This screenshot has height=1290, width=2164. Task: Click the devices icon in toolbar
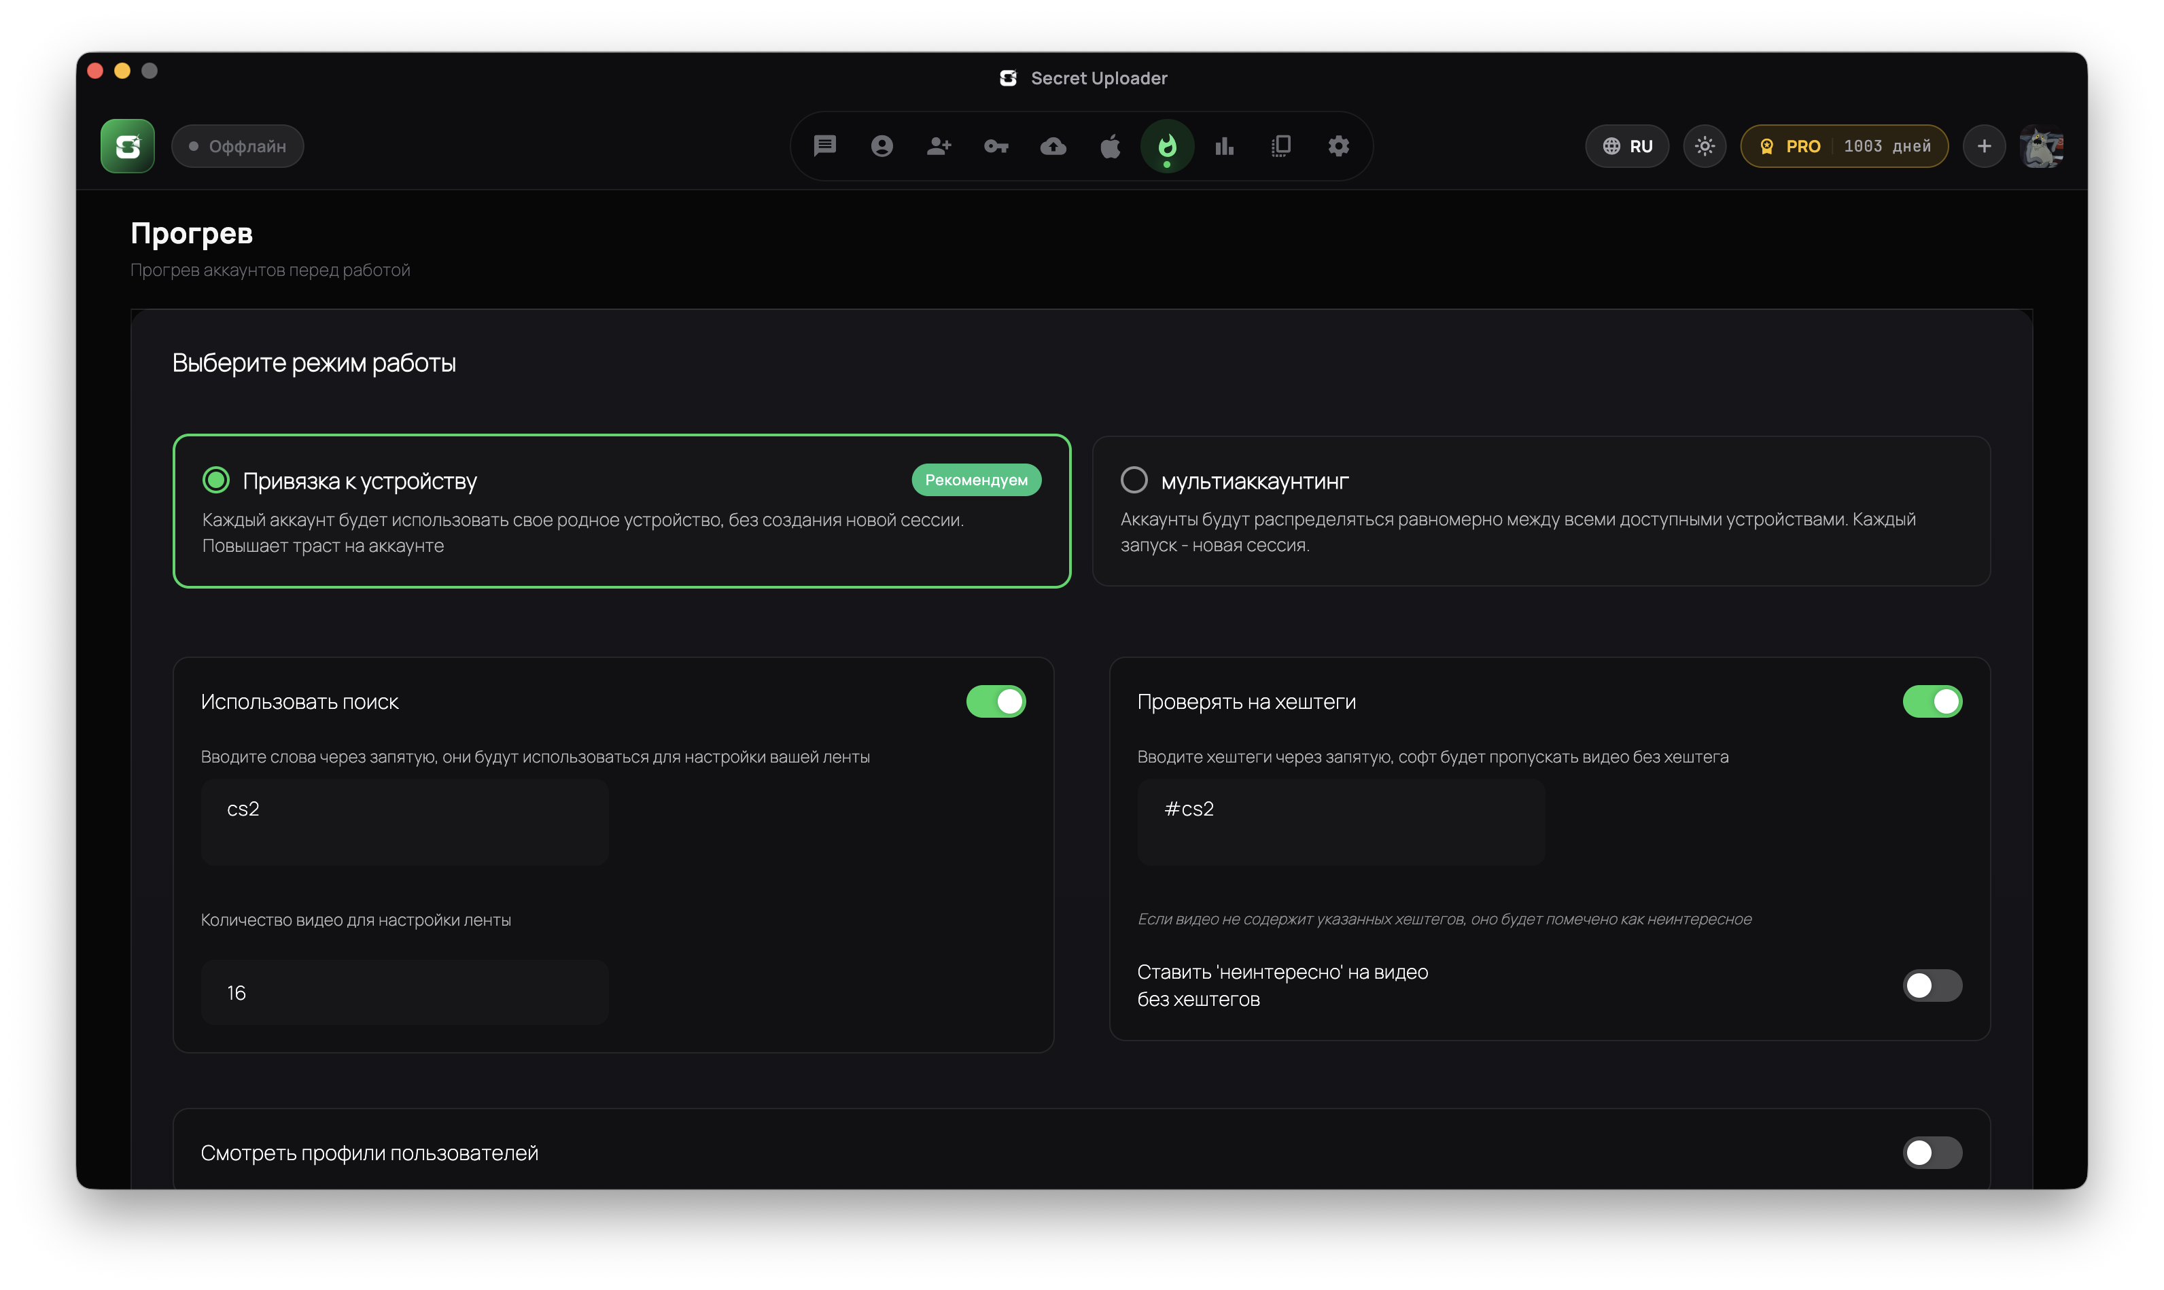(1281, 146)
